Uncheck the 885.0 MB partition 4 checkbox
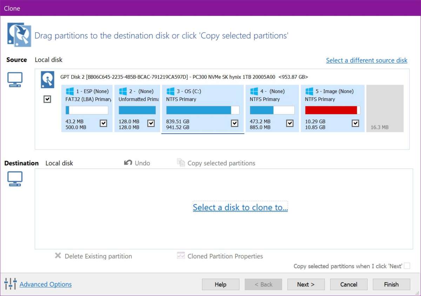Image resolution: width=421 pixels, height=296 pixels. pos(290,123)
